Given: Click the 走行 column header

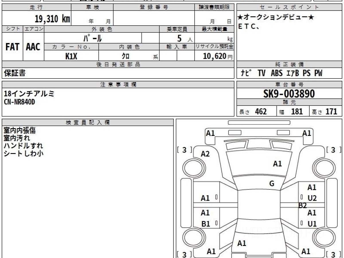Looking at the screenshot, I should point(36,7).
